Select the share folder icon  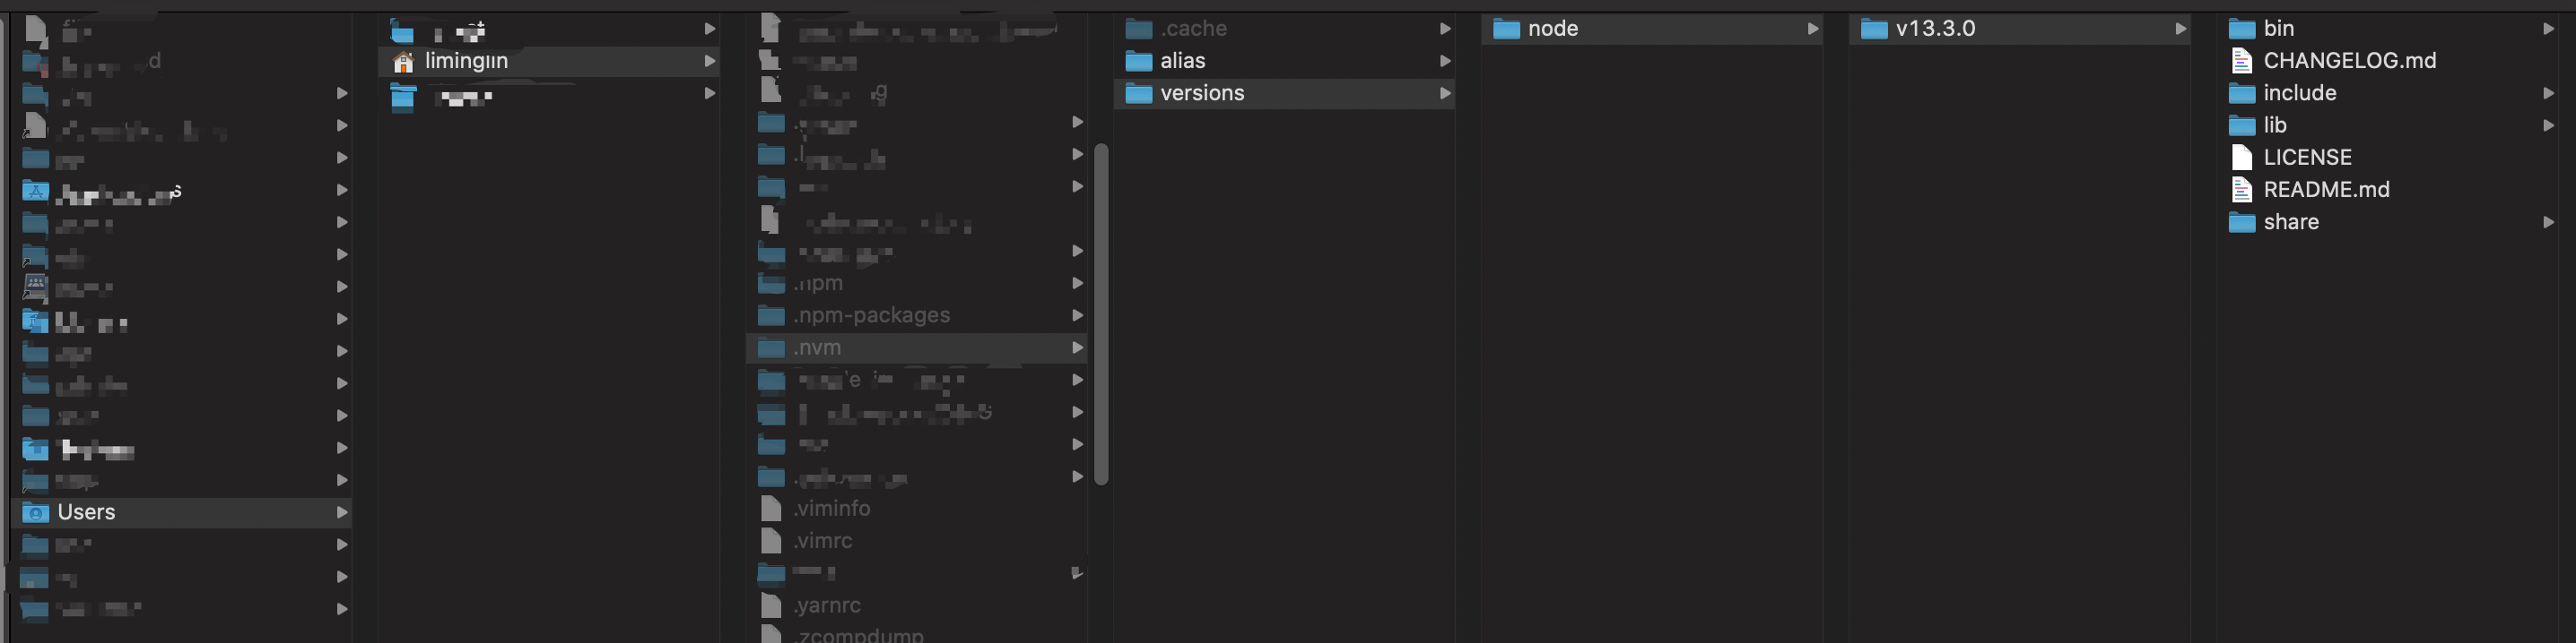point(2243,222)
